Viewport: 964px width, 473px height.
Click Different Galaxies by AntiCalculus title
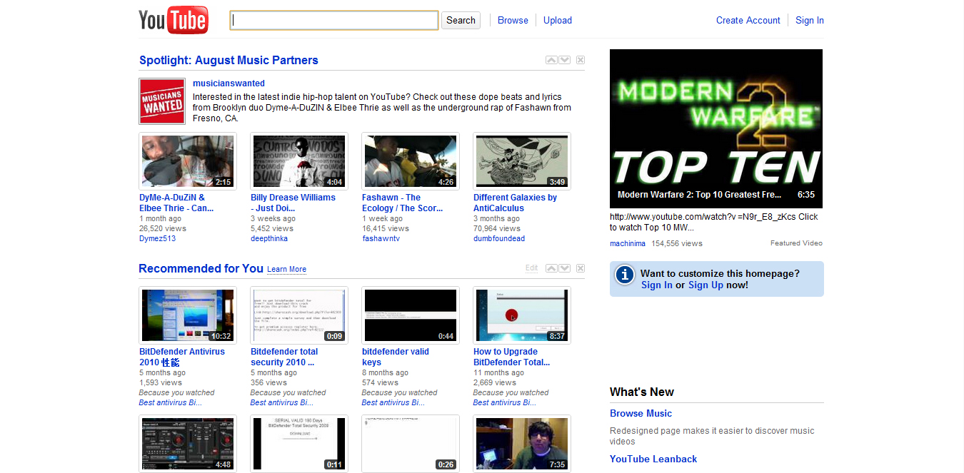(515, 203)
